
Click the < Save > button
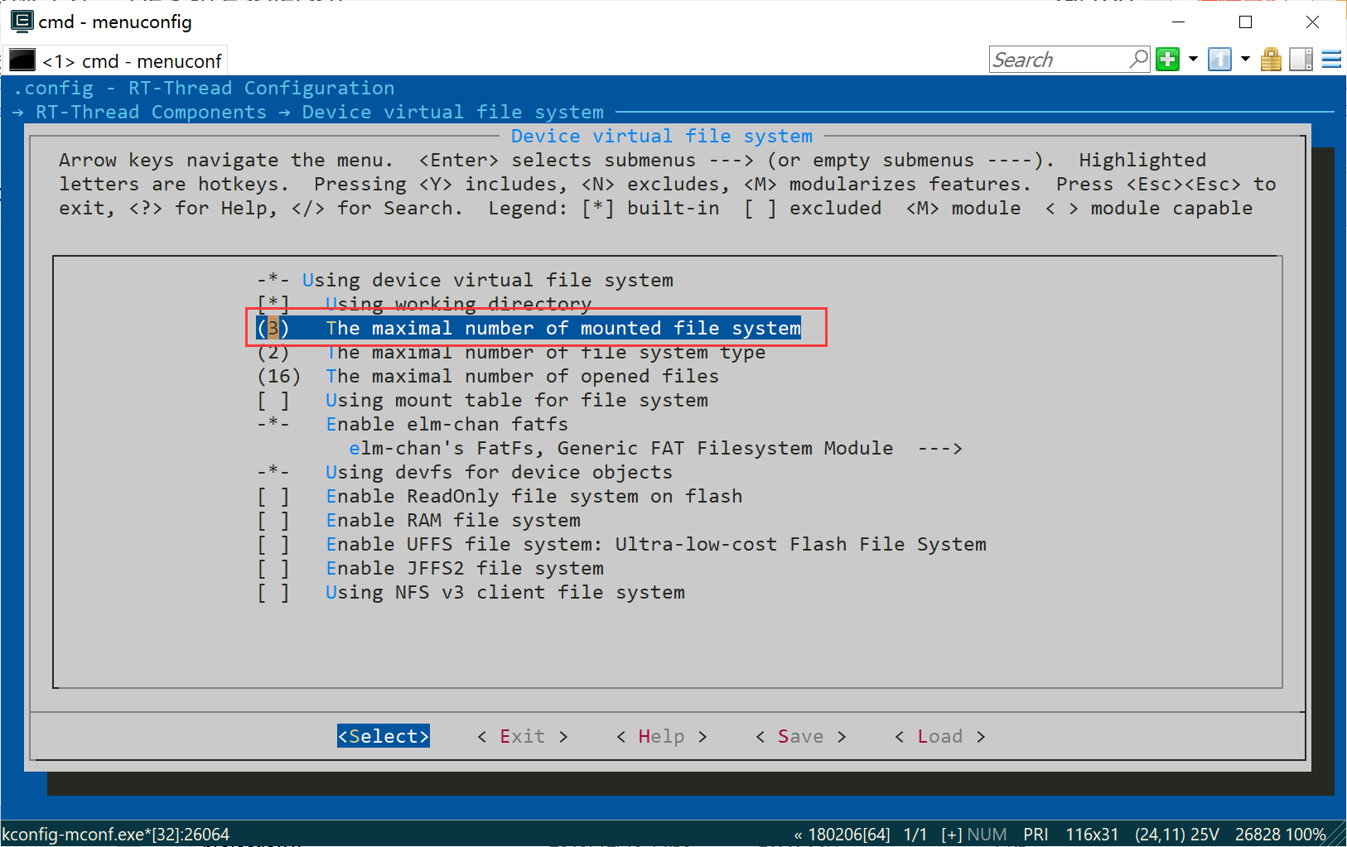[801, 736]
